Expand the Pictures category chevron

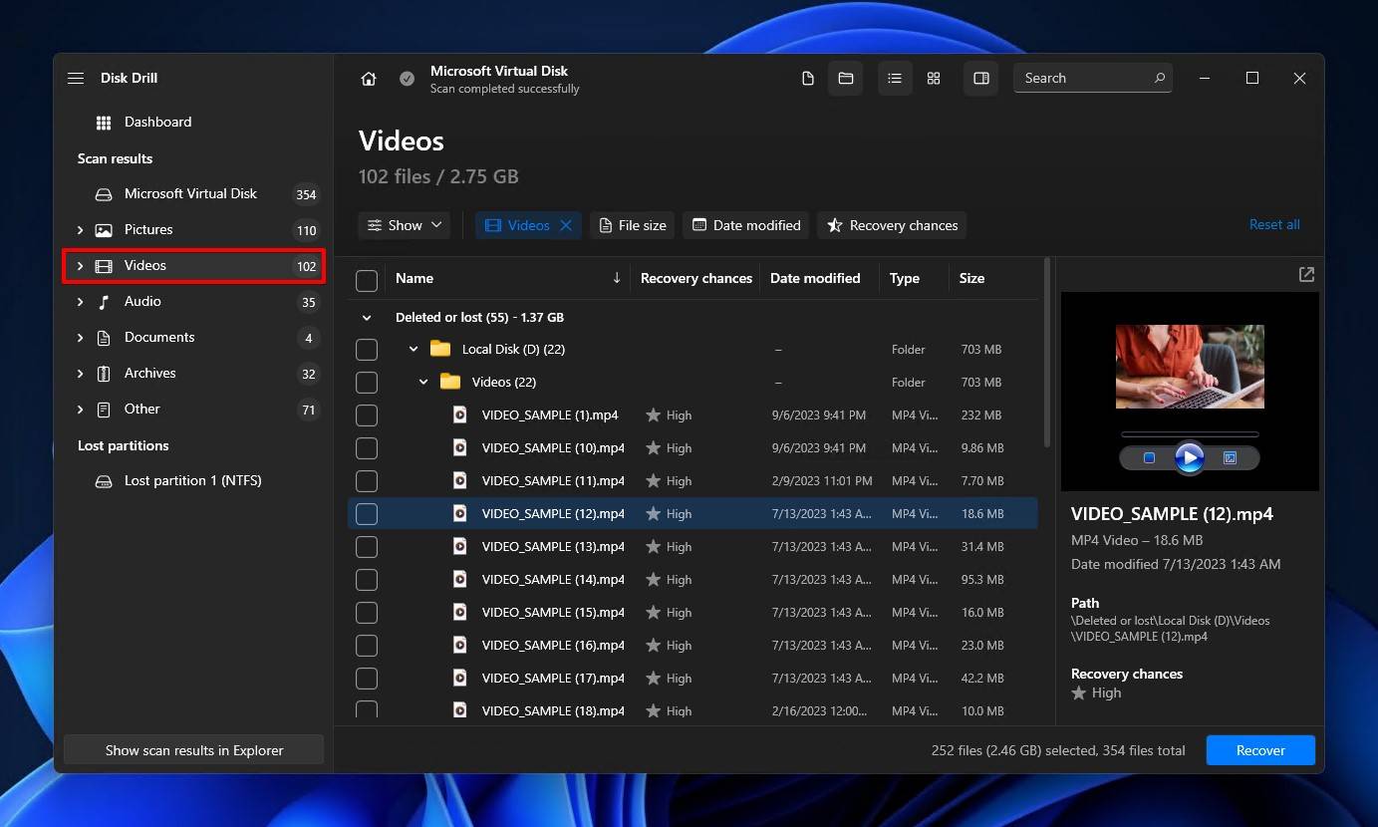pyautogui.click(x=80, y=230)
